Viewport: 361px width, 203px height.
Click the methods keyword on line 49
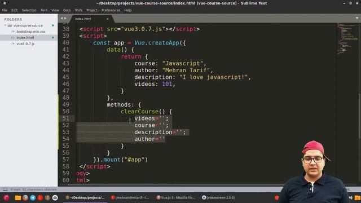click(119, 105)
